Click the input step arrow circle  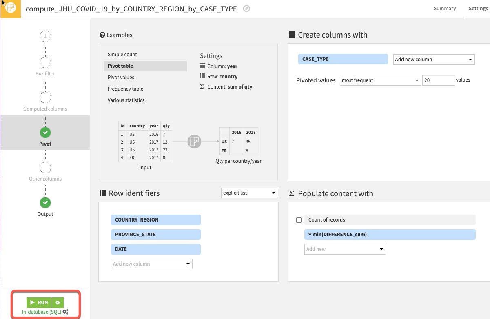click(x=45, y=36)
